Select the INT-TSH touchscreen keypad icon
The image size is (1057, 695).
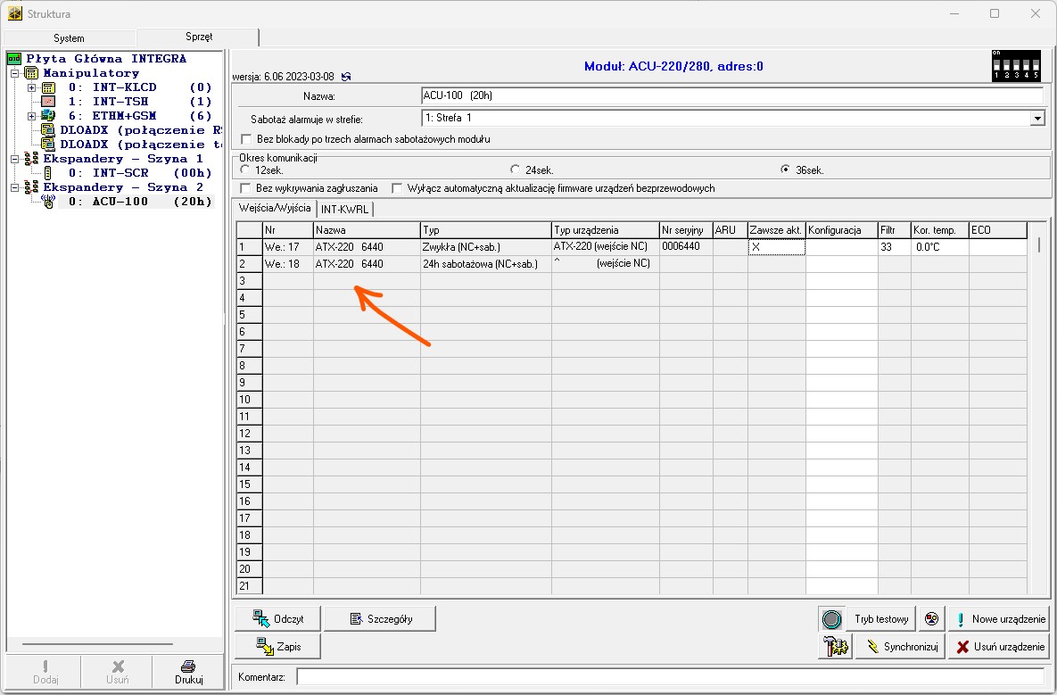point(48,102)
